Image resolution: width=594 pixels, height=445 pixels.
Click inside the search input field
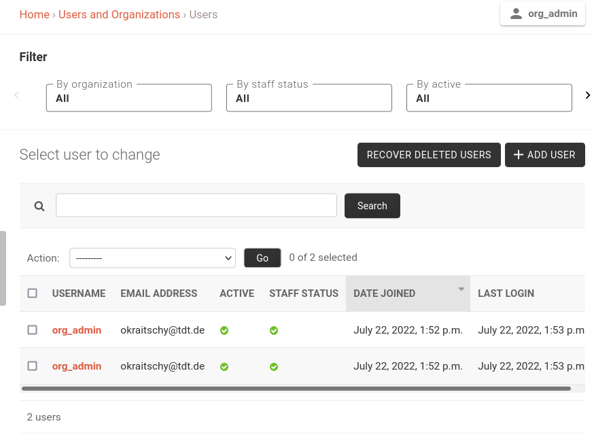(196, 205)
